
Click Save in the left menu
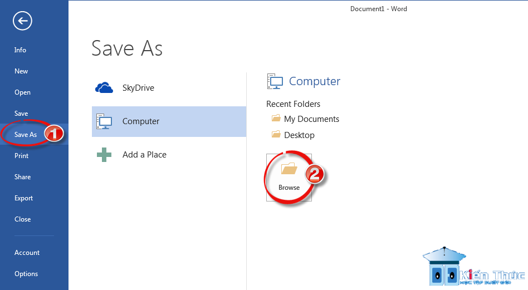point(21,114)
